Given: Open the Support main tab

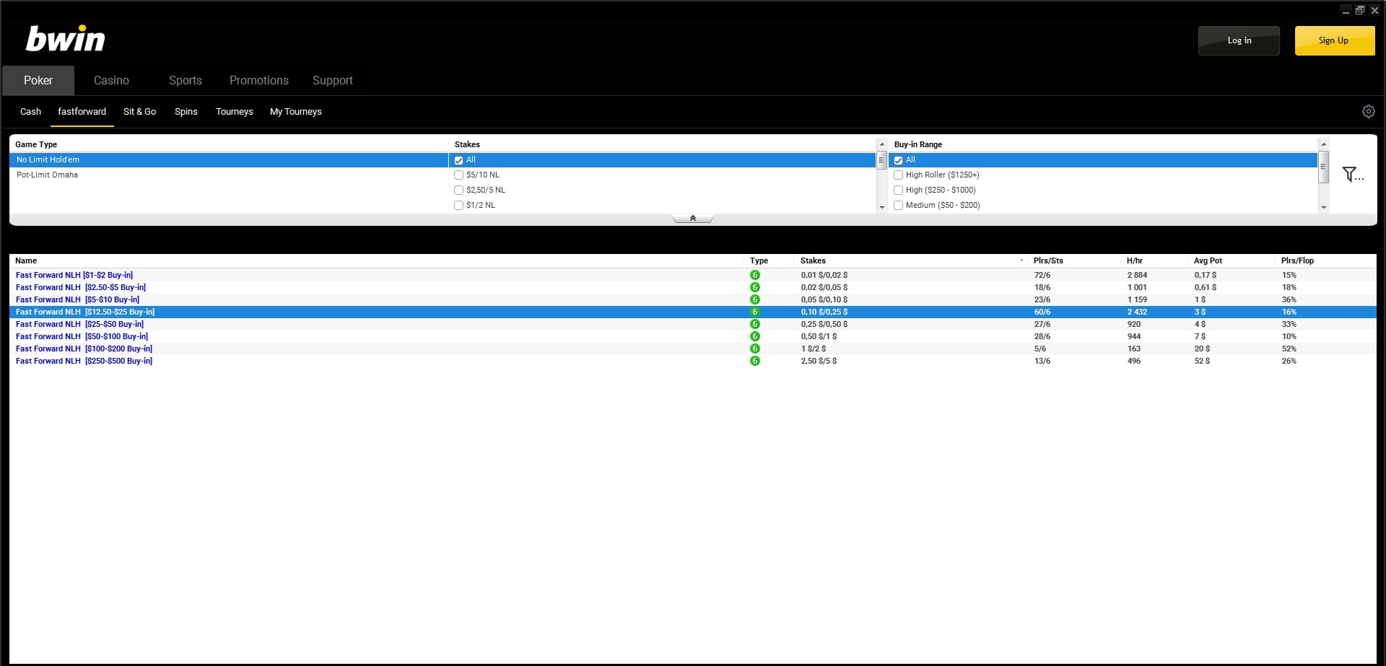Looking at the screenshot, I should (333, 80).
